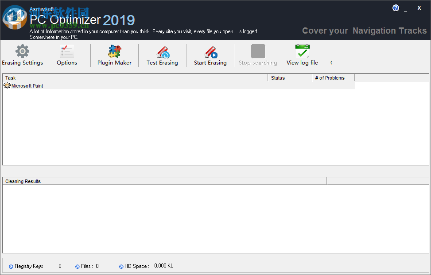Launch Plugin Maker puzzle icon

tap(114, 50)
